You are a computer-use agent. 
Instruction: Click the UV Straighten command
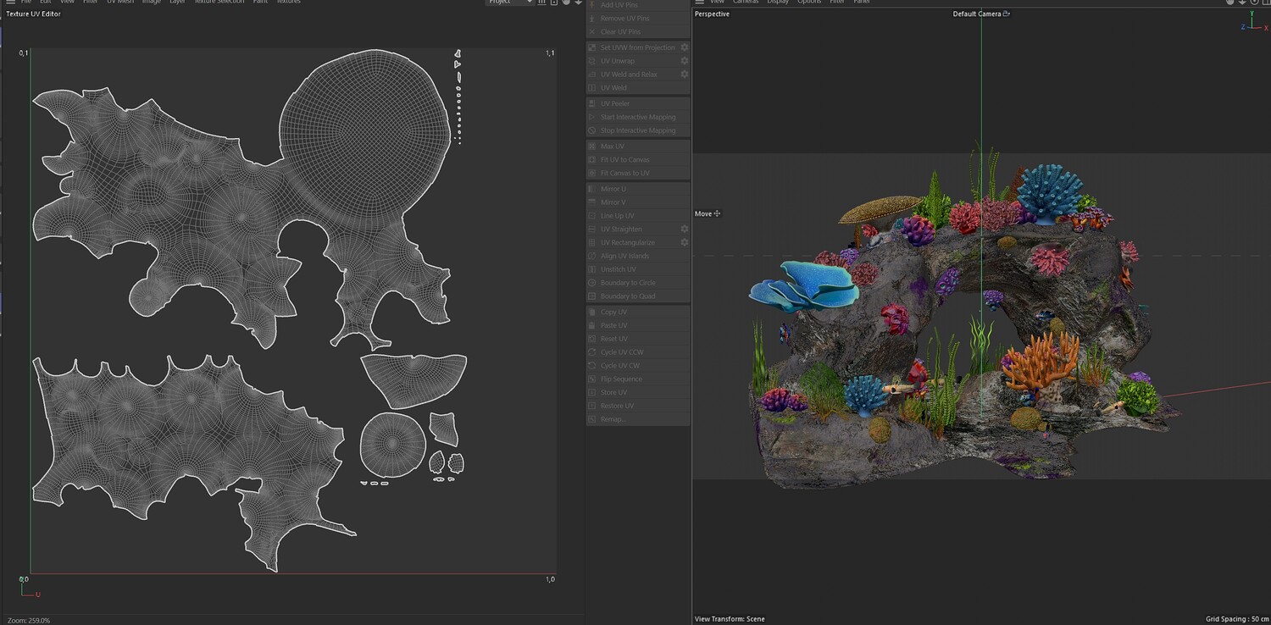coord(638,229)
